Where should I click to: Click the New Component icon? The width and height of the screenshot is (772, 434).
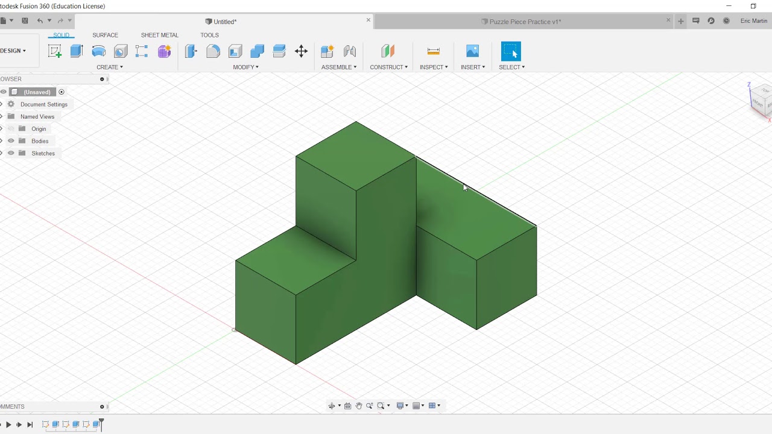coord(327,51)
